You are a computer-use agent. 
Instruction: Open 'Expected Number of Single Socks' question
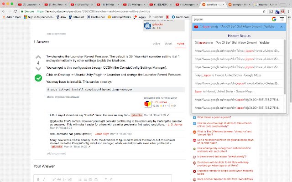(225, 172)
